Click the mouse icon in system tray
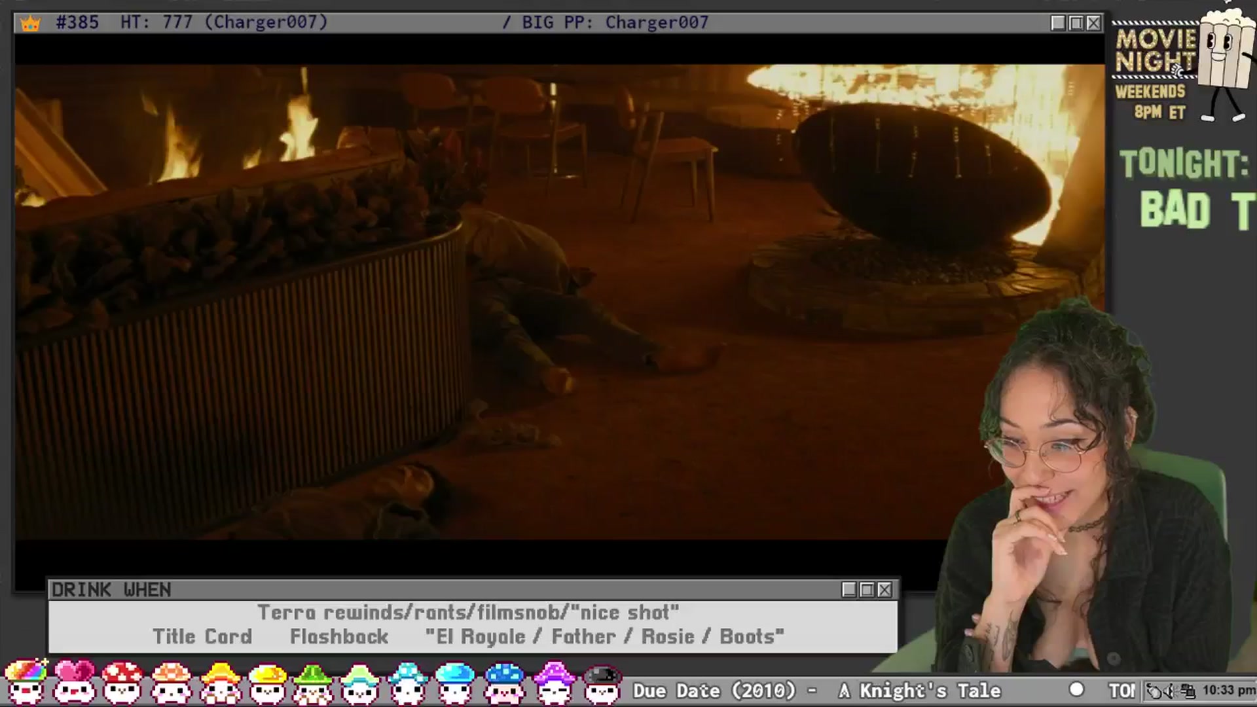The width and height of the screenshot is (1257, 707). pyautogui.click(x=1154, y=691)
